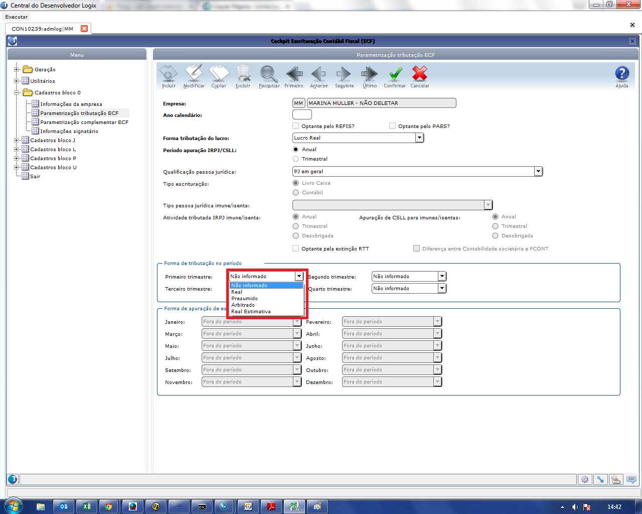Open the Dezembro apuração dropdown
This screenshot has width=642, height=514.
click(x=437, y=381)
